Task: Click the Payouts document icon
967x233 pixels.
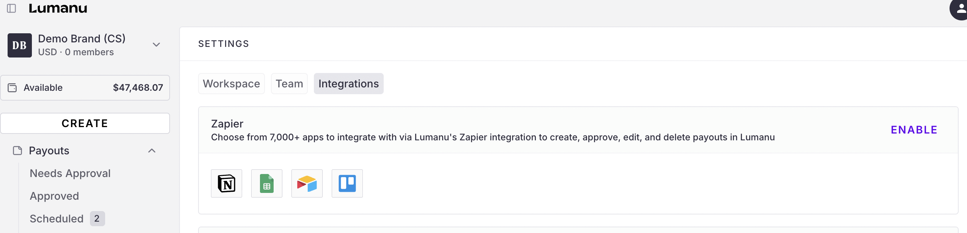Action: tap(17, 151)
